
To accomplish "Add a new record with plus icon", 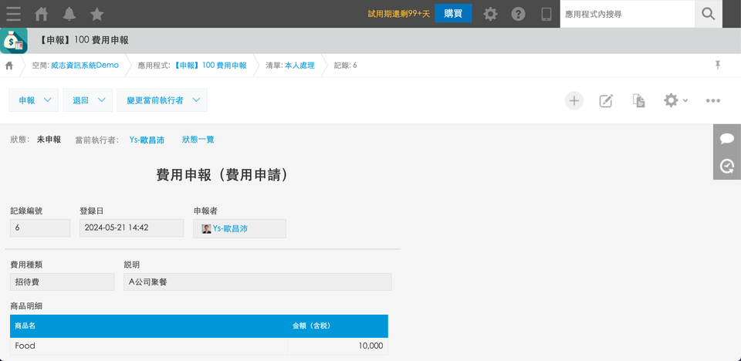I will [574, 100].
